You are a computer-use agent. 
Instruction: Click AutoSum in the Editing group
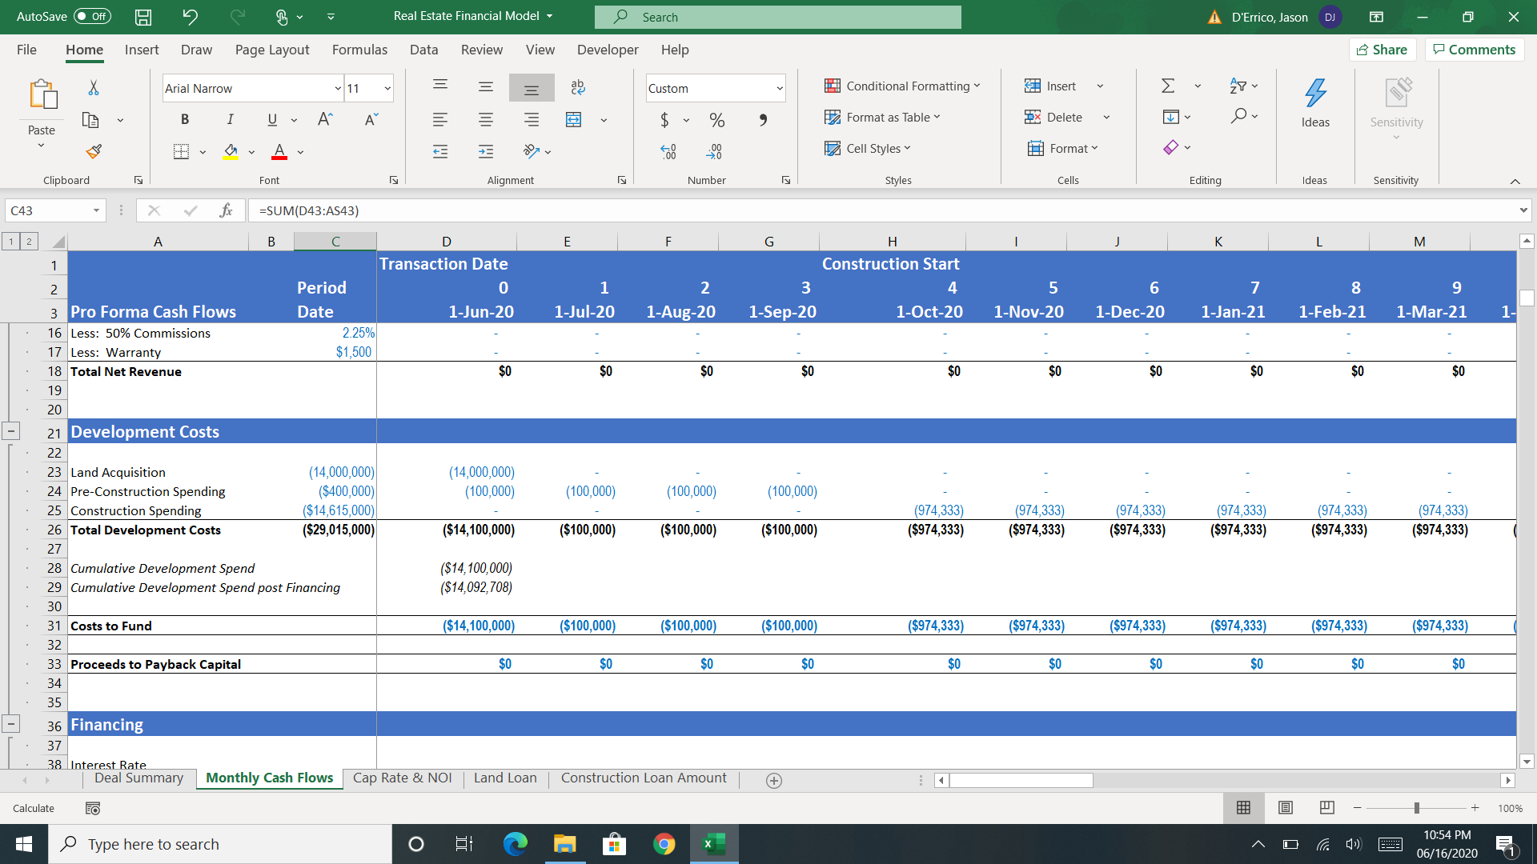[1167, 85]
